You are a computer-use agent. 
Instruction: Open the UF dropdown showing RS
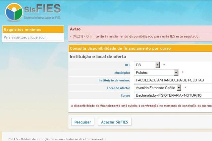147,65
